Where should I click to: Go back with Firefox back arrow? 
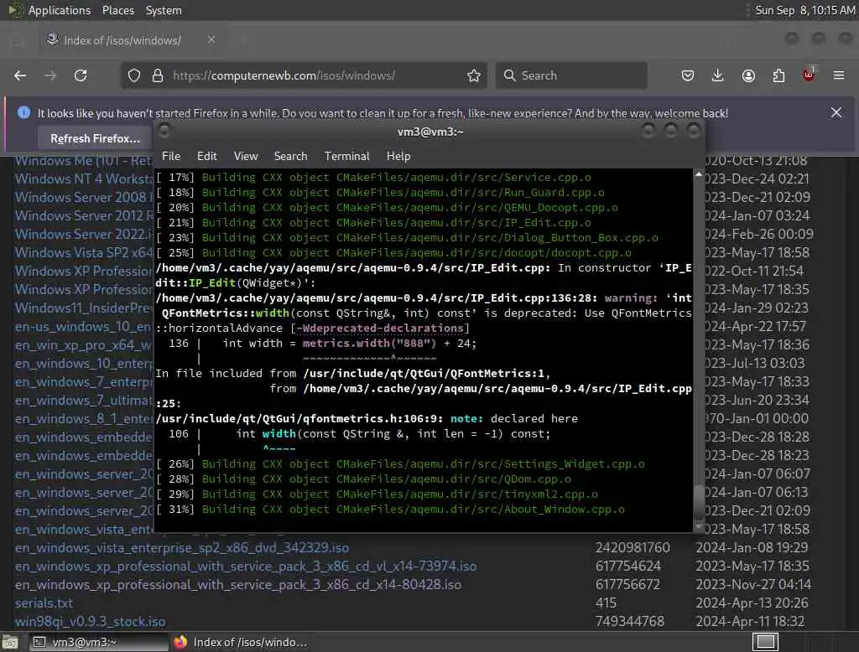pyautogui.click(x=20, y=75)
